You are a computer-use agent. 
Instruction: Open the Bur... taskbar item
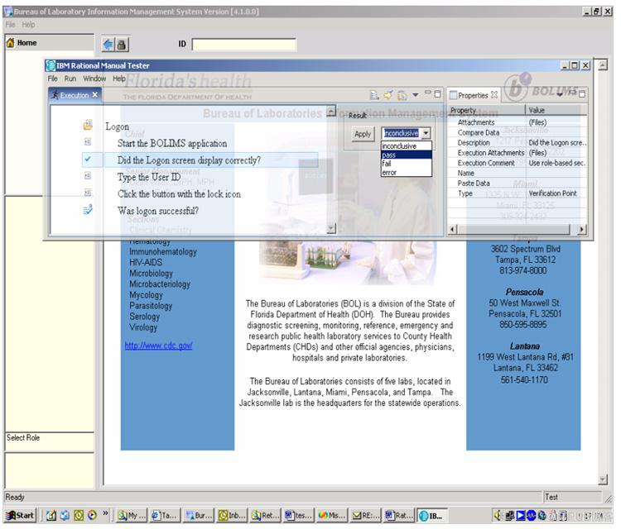(x=199, y=516)
